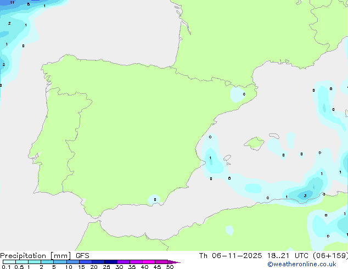Open the weatheronline.co.uk copyright link

[302, 264]
